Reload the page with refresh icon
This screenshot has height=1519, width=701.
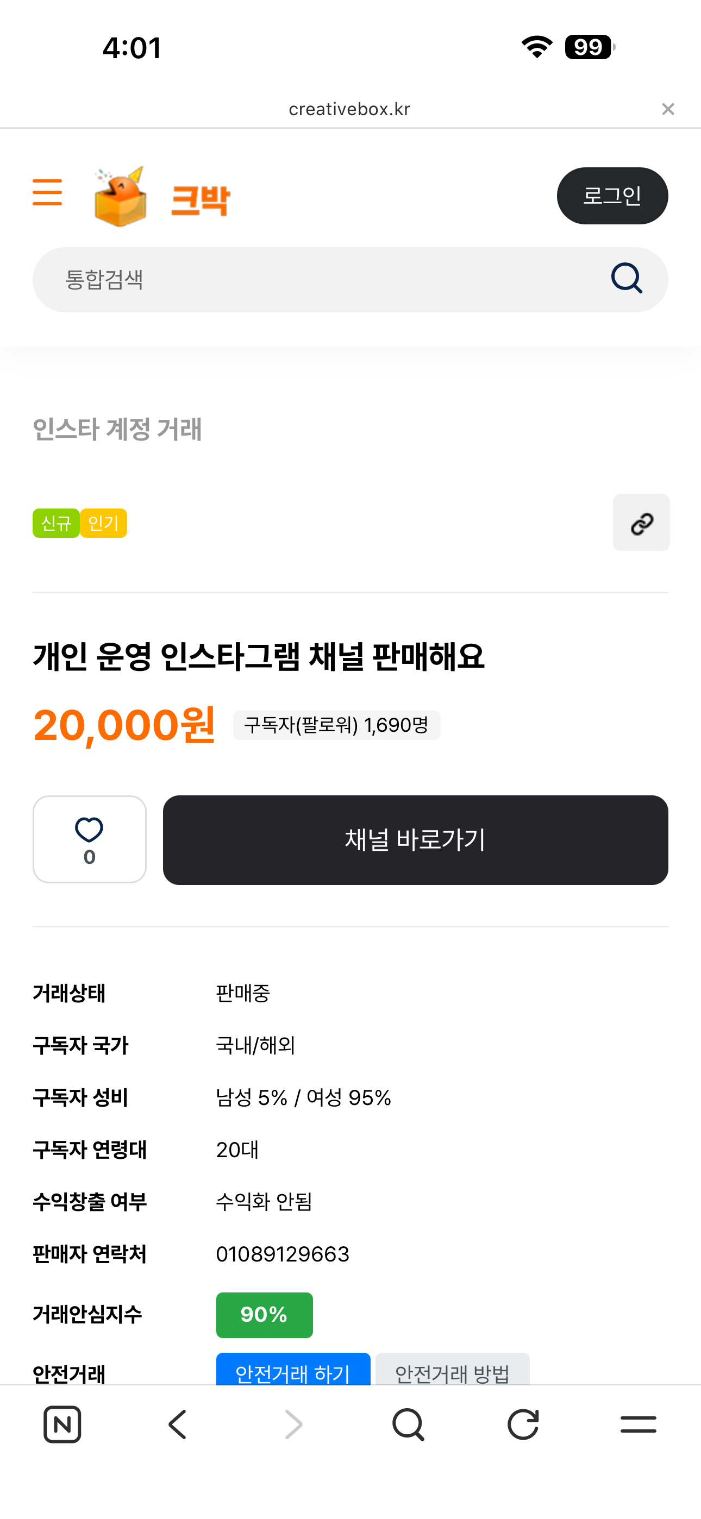tap(523, 1424)
